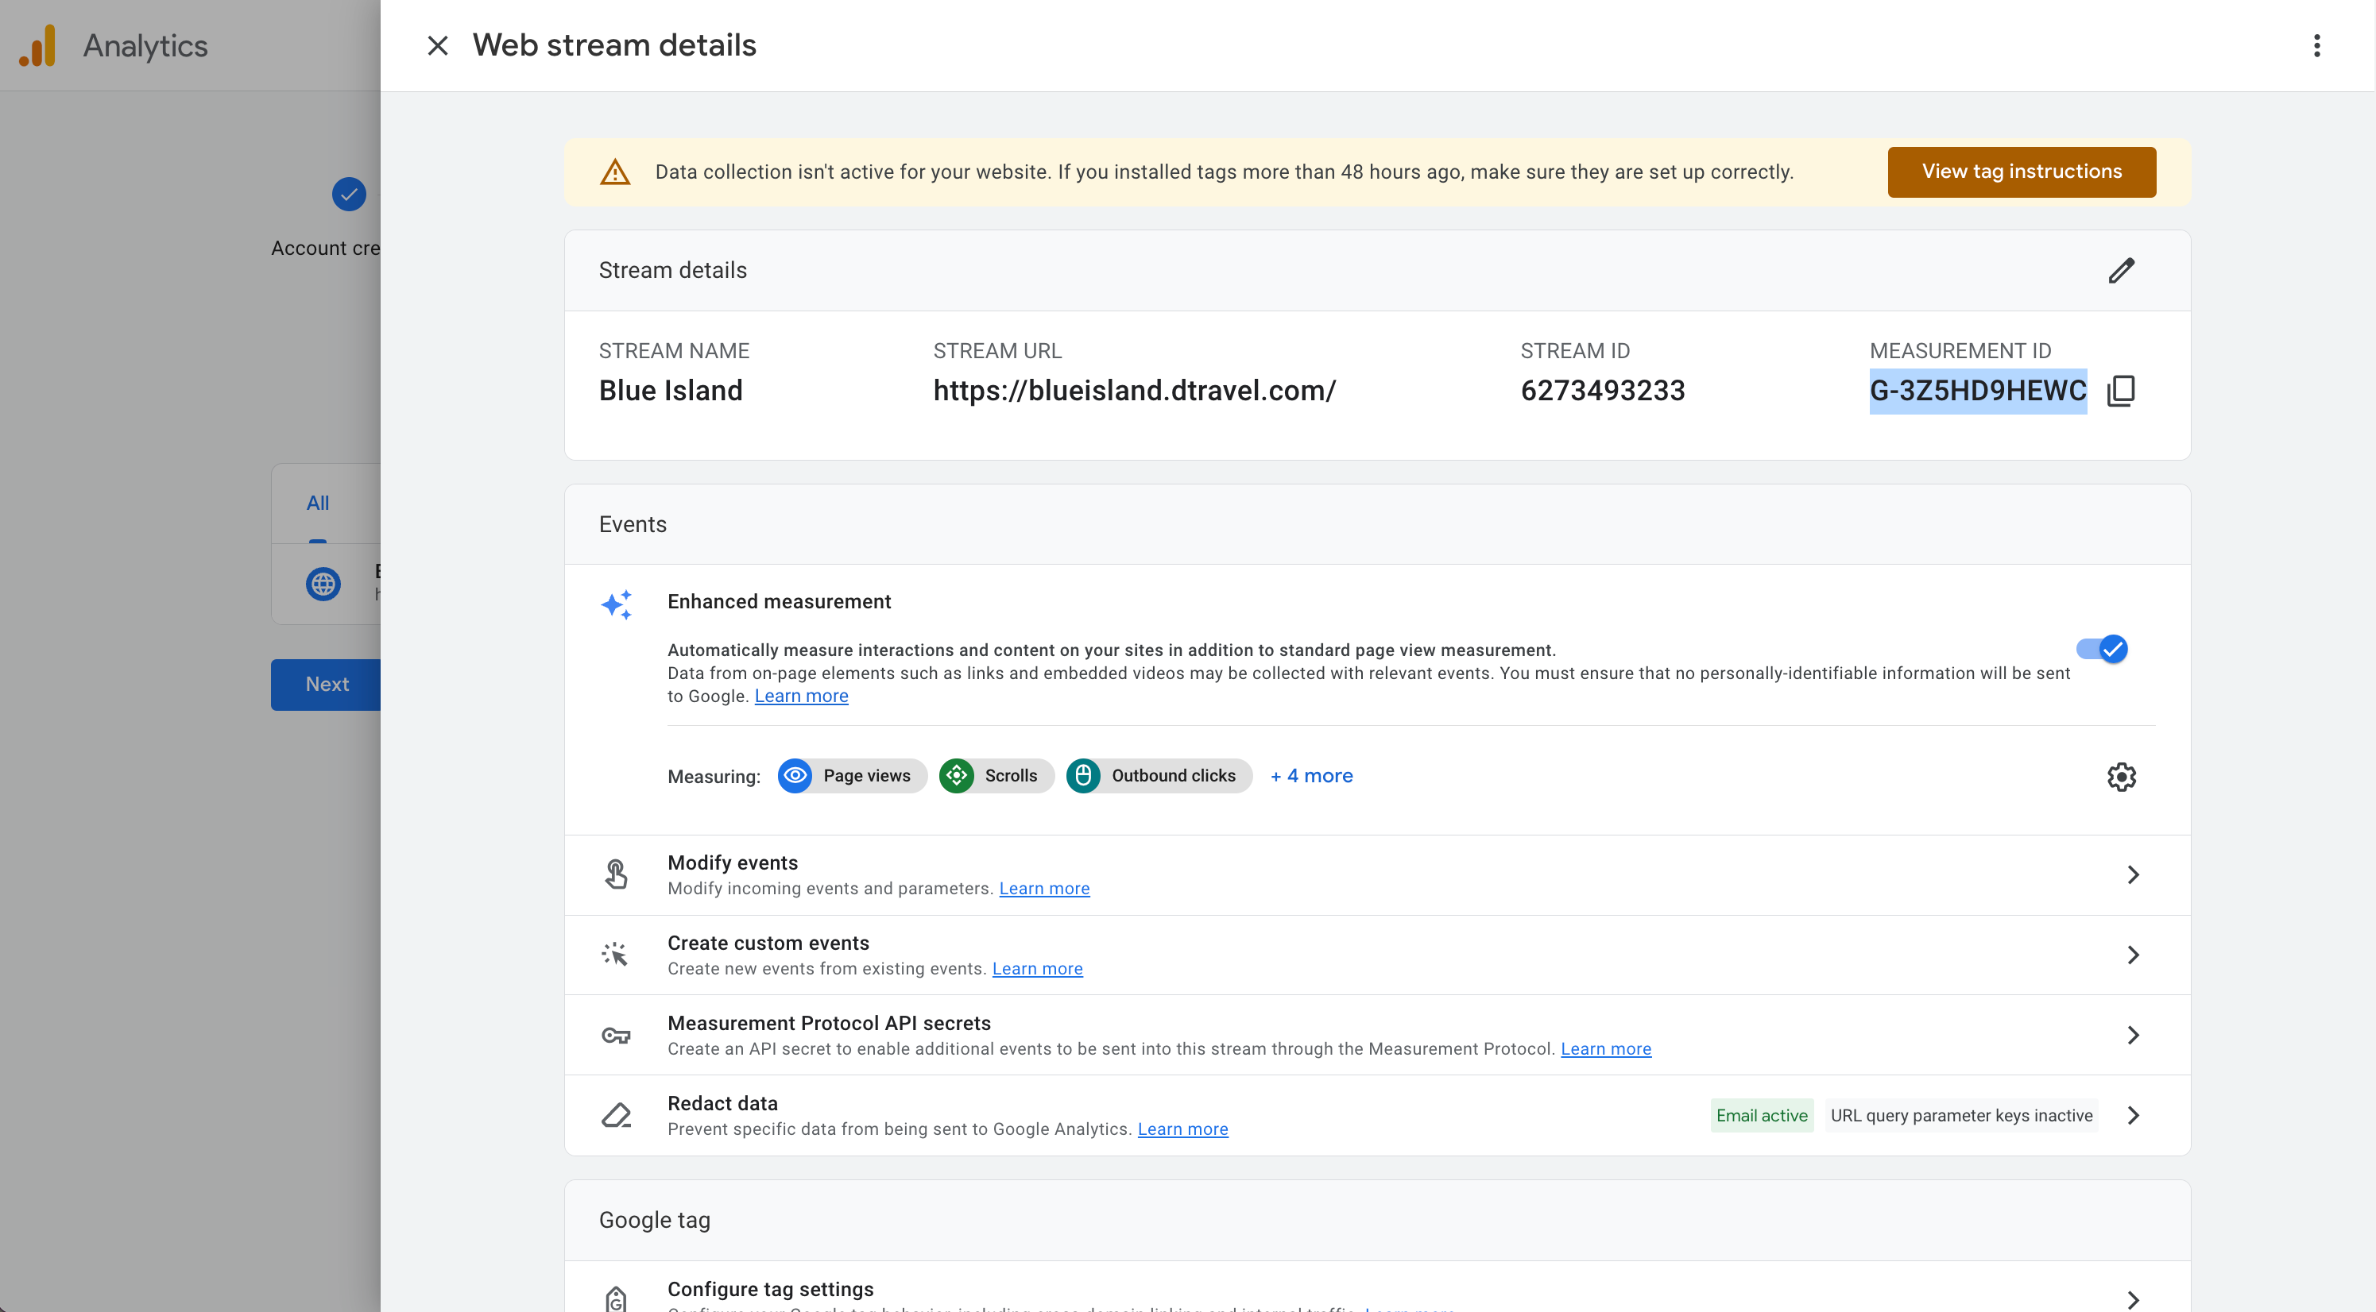The height and width of the screenshot is (1312, 2376).
Task: Click the Google Analytics logo
Action: coord(38,45)
